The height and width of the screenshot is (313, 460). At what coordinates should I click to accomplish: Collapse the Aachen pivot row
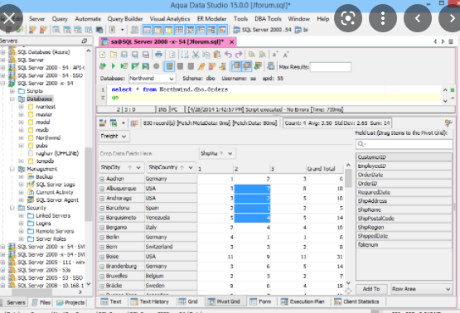(x=102, y=179)
